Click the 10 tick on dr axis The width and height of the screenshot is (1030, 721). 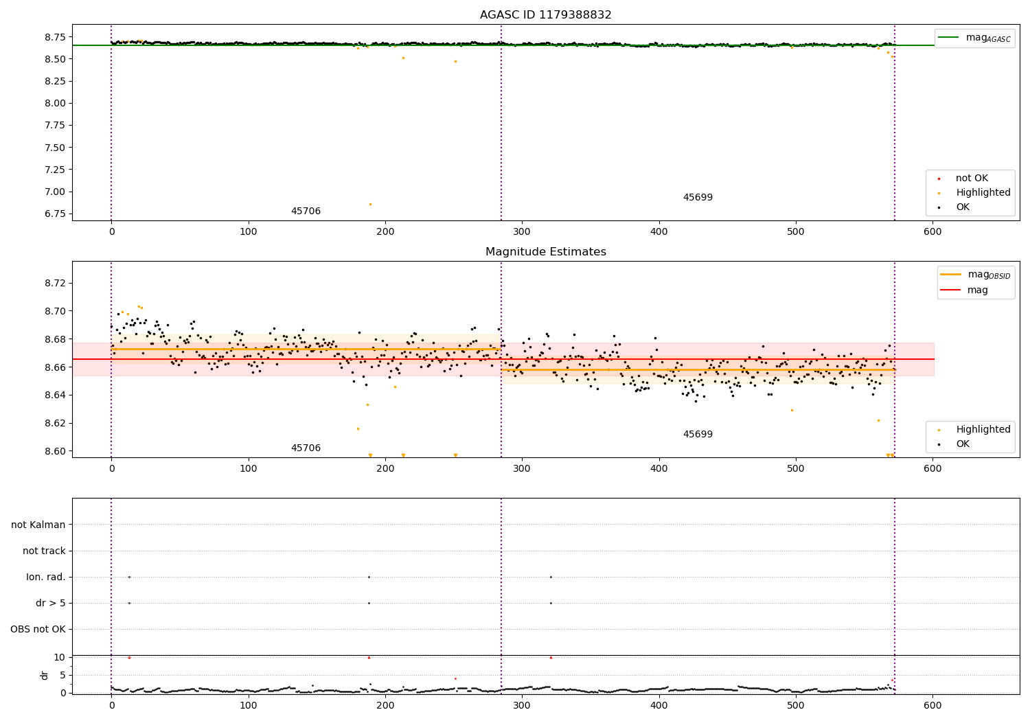tap(60, 657)
